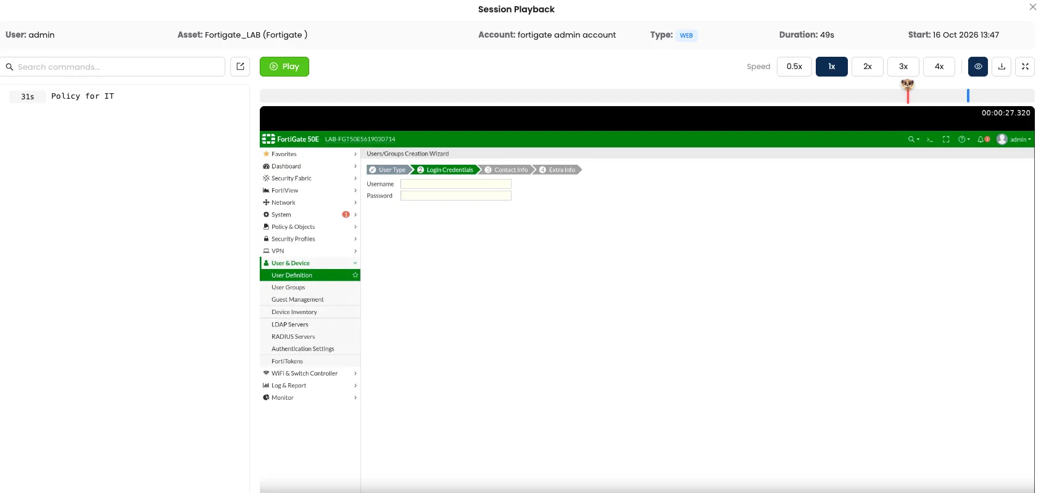Click the Password input field
Image resolution: width=1041 pixels, height=493 pixels.
click(456, 196)
